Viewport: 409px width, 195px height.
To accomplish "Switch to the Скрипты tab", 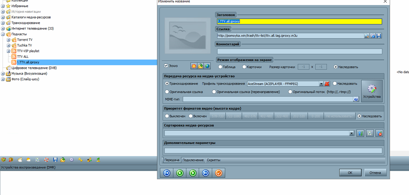I will [214, 160].
